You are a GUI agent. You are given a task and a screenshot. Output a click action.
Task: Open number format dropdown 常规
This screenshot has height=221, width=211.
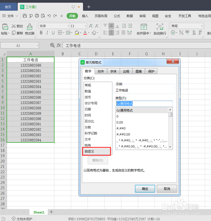point(202,26)
